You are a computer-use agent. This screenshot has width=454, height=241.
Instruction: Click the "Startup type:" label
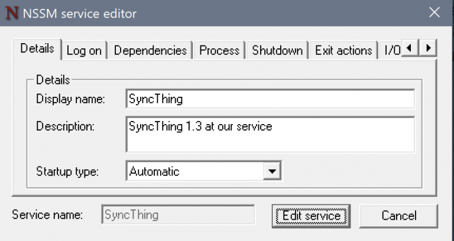pyautogui.click(x=67, y=172)
